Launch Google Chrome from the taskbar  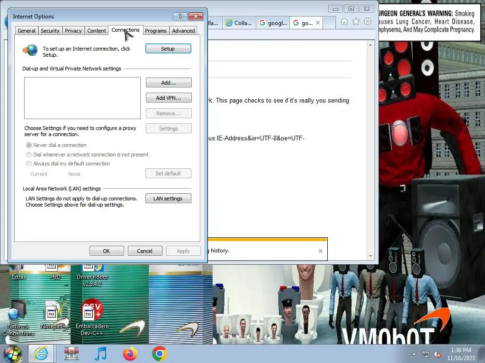159,354
